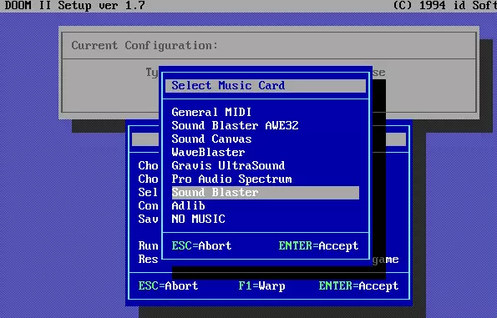Screen dimensions: 497x318
Task: Click the partially hidden Sav menu row
Action: coord(148,219)
